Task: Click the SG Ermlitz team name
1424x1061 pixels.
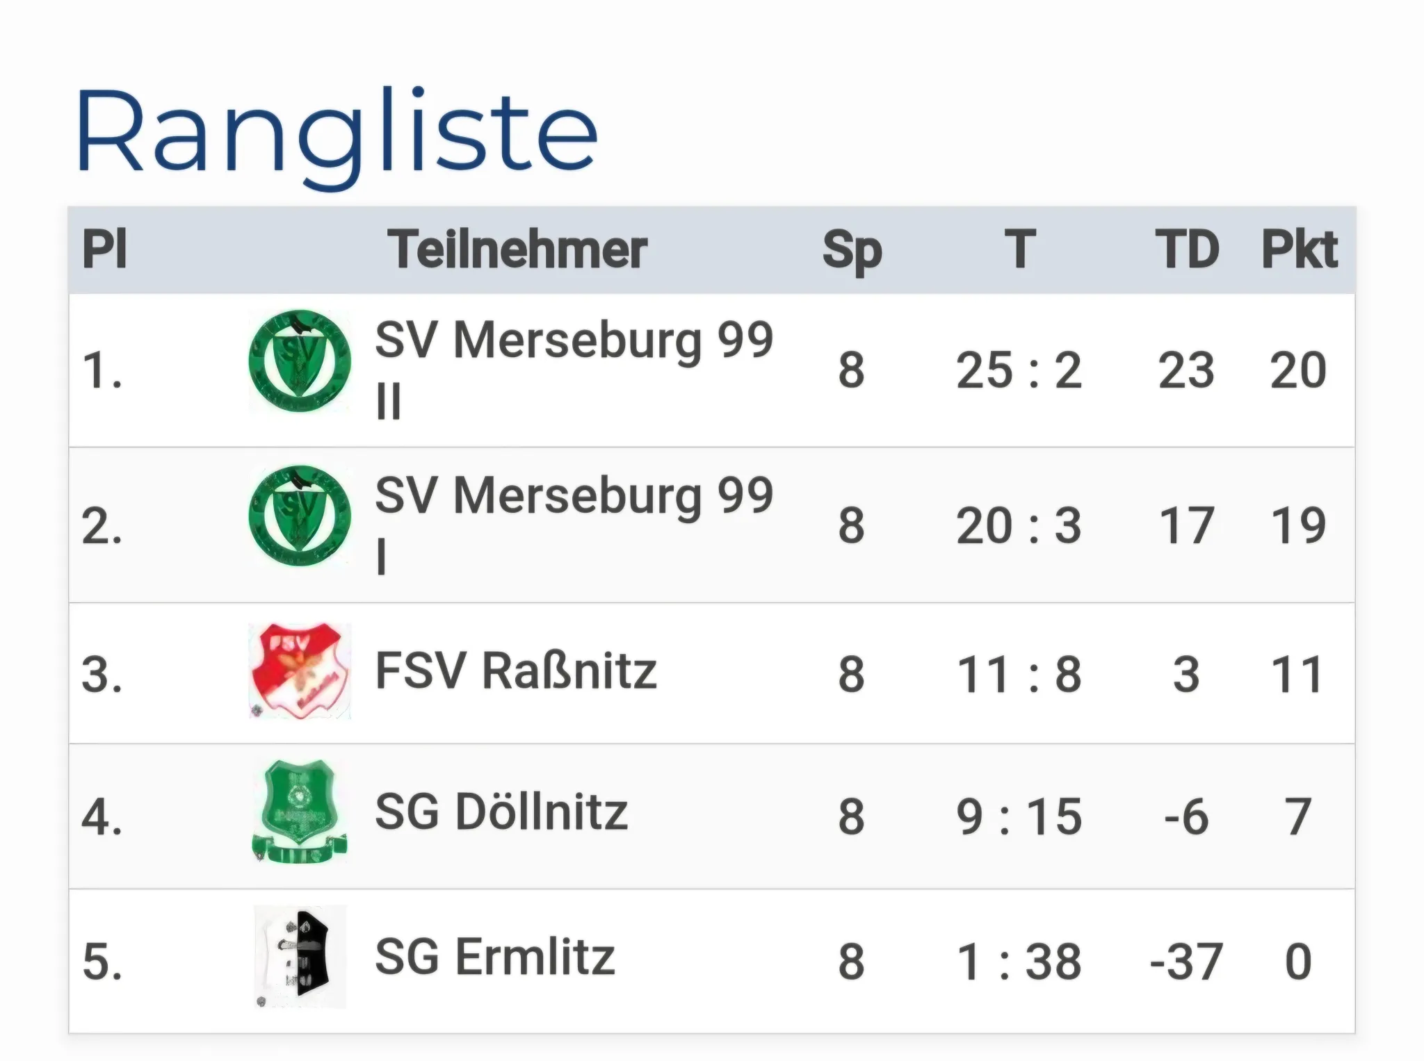Action: [495, 957]
